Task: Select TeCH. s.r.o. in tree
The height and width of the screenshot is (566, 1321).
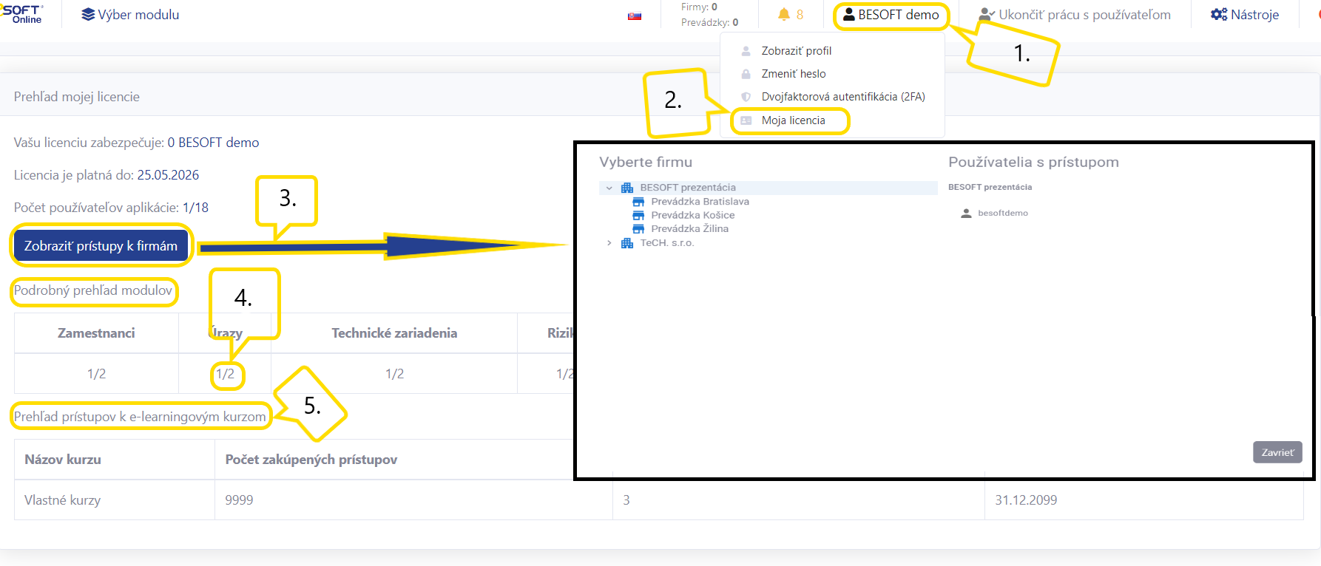Action: [667, 243]
